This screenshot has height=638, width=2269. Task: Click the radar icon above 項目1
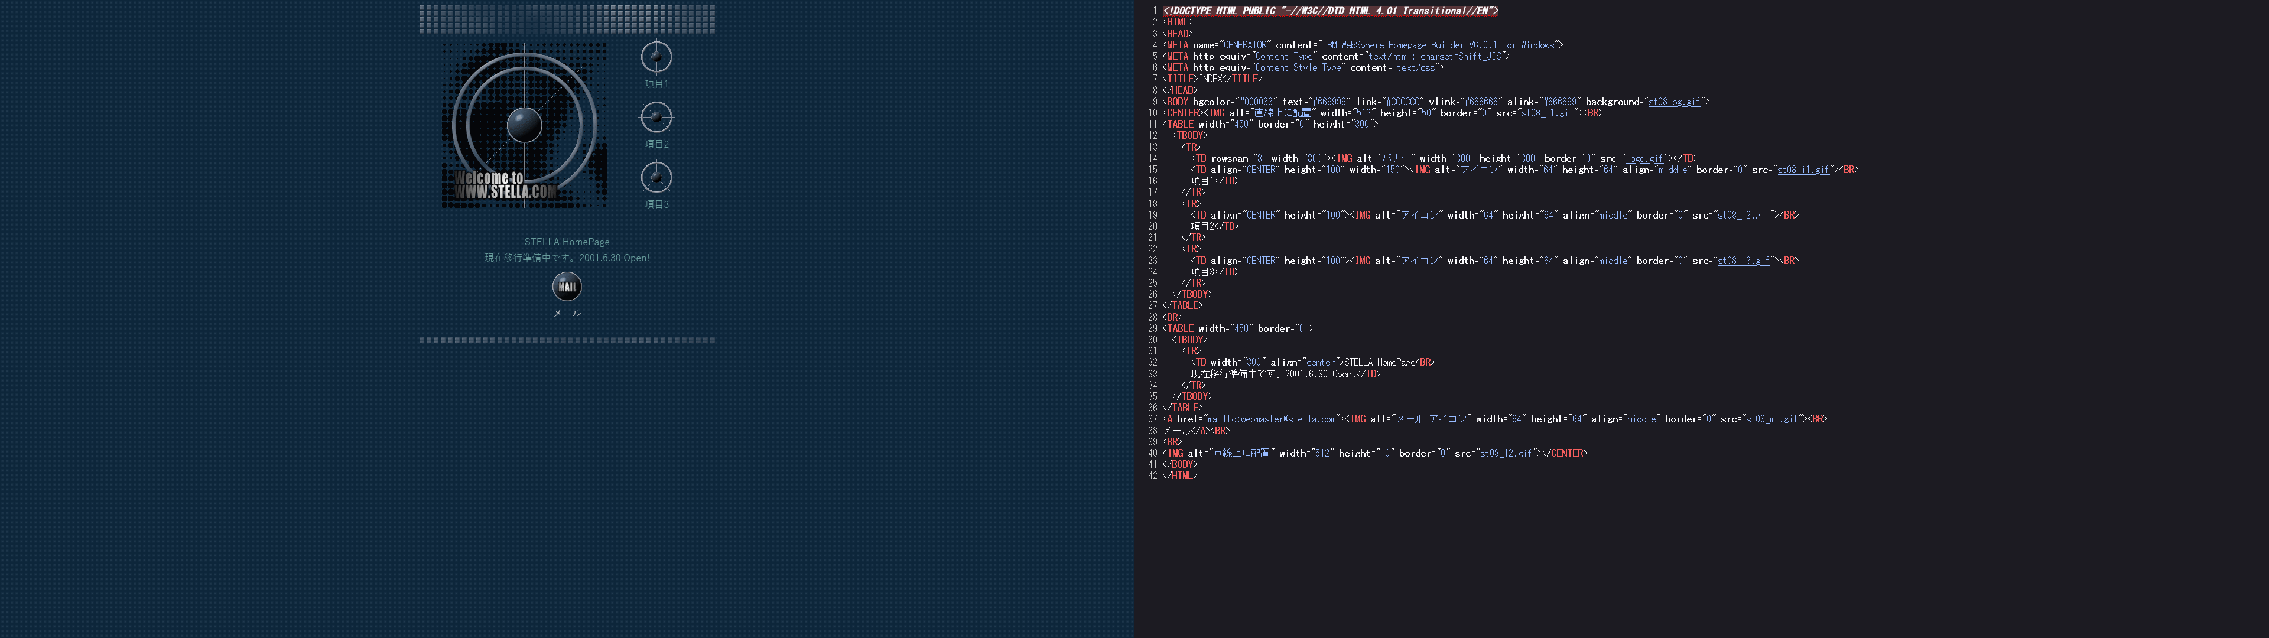(x=656, y=57)
